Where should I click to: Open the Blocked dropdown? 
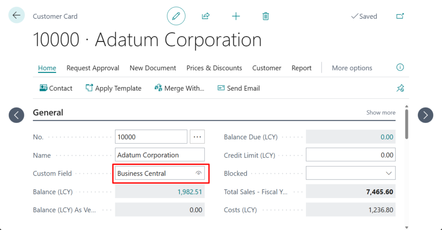[x=389, y=173]
